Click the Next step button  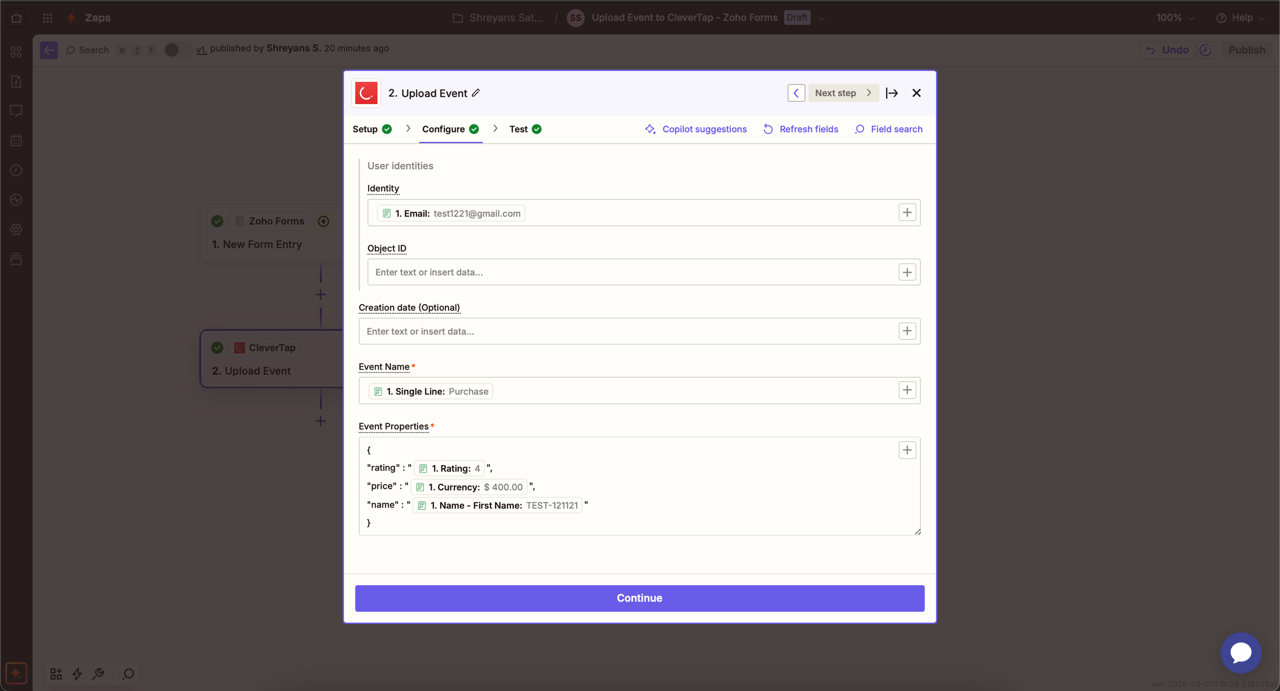[843, 93]
